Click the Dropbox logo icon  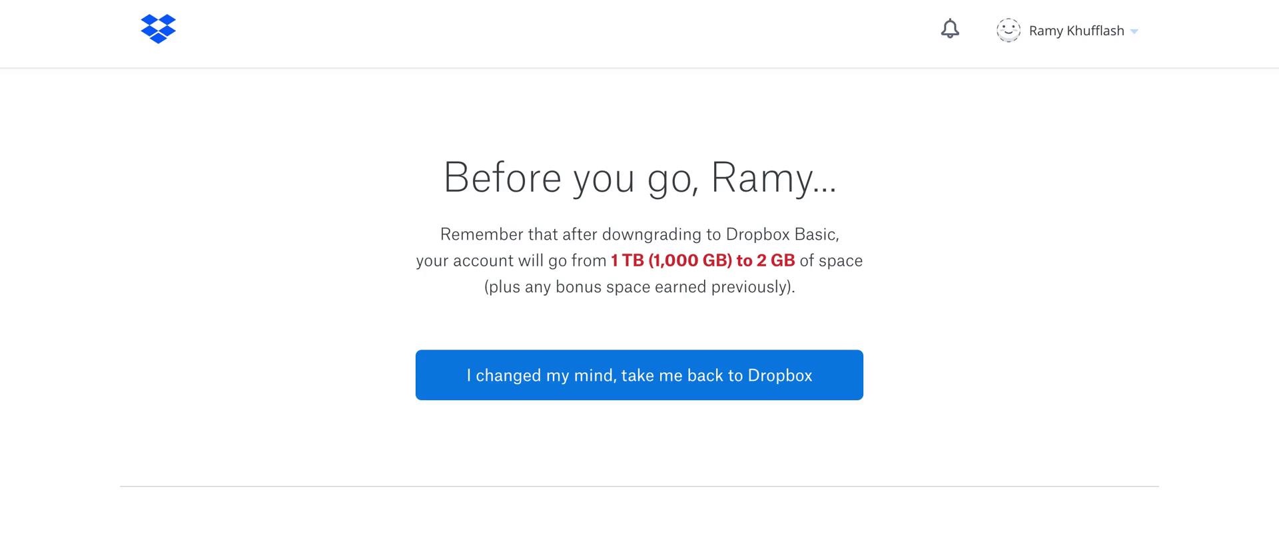tap(159, 29)
